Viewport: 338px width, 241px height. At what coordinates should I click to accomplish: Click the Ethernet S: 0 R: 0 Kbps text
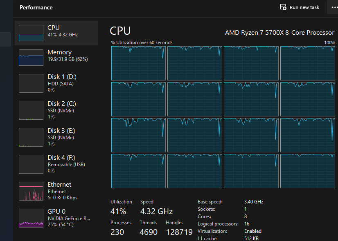pos(63,198)
